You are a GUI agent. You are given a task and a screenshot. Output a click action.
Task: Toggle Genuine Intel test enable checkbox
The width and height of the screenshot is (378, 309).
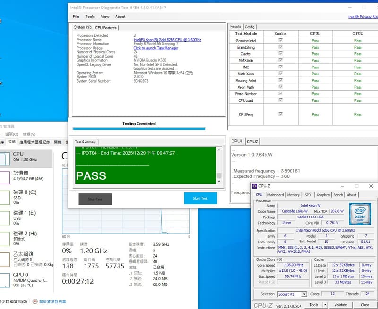point(280,40)
